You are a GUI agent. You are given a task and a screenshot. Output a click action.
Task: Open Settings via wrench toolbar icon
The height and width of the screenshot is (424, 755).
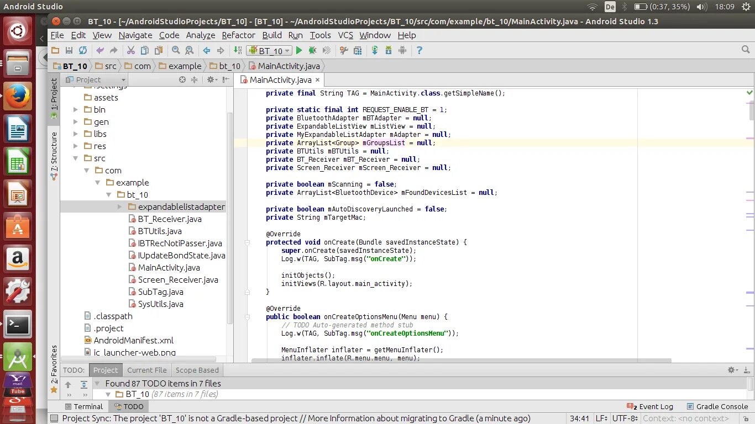344,50
